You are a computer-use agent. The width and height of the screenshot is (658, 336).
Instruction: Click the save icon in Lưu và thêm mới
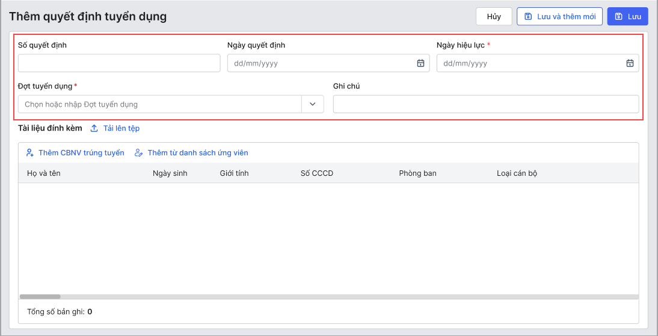coord(528,17)
